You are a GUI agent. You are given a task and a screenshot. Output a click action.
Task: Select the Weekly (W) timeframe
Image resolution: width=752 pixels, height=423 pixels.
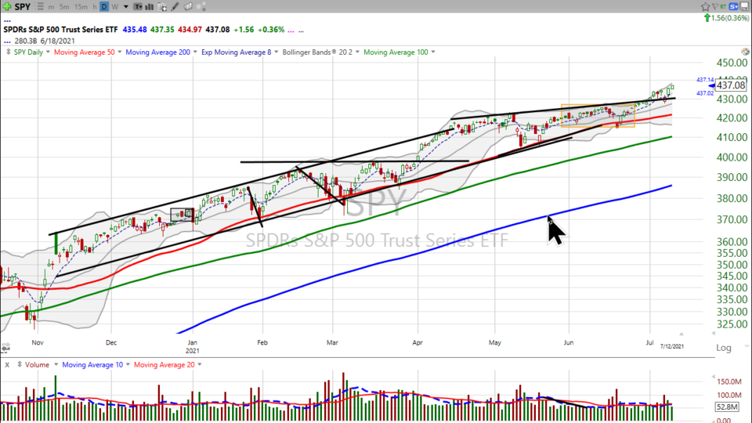coord(115,6)
